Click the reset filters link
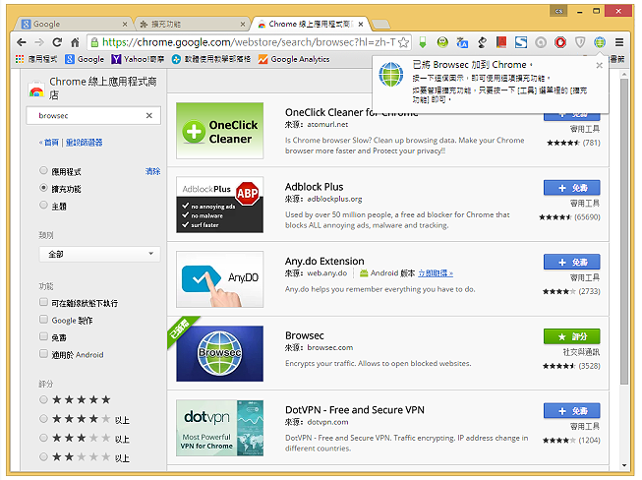The image size is (642, 480). click(84, 143)
